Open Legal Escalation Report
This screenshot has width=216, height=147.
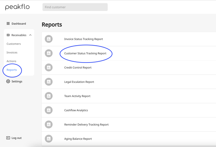[x=79, y=82]
